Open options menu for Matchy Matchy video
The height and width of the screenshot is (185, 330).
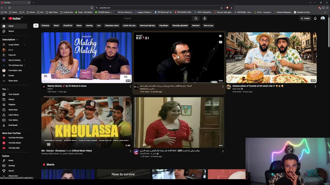click(x=130, y=87)
